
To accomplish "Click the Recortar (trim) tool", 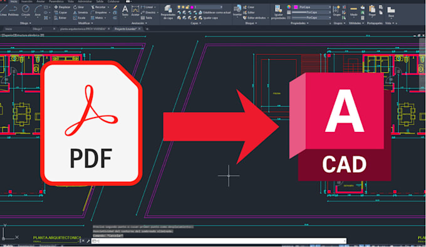I will coord(98,7).
